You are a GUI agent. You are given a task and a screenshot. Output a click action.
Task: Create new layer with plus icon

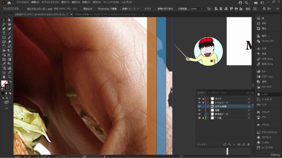[x=244, y=144]
